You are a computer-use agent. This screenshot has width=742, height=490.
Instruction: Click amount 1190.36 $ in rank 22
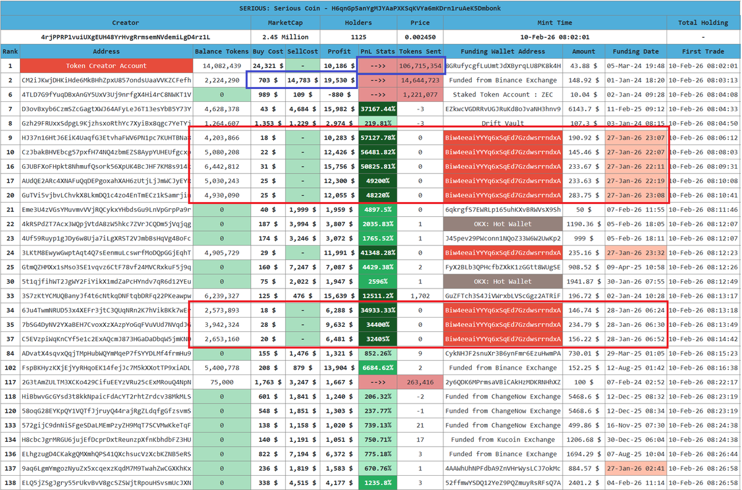[583, 224]
